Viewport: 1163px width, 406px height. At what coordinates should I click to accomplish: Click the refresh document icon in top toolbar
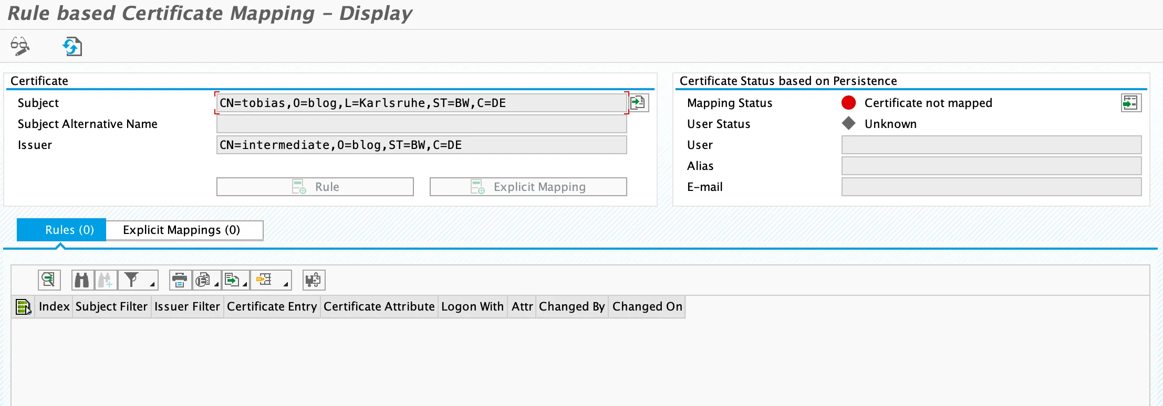point(72,47)
